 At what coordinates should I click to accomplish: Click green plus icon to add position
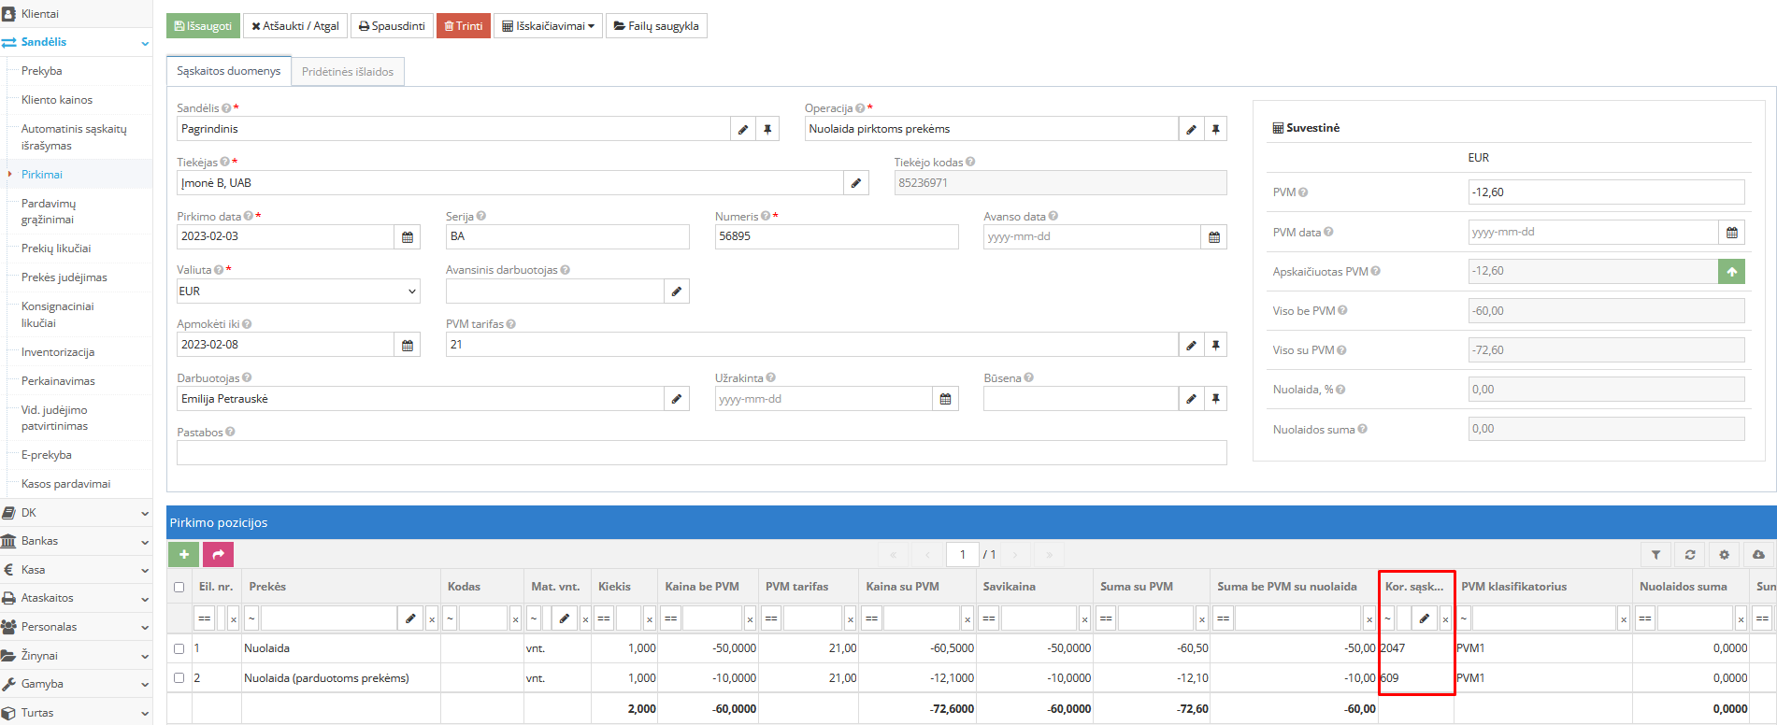(x=184, y=555)
